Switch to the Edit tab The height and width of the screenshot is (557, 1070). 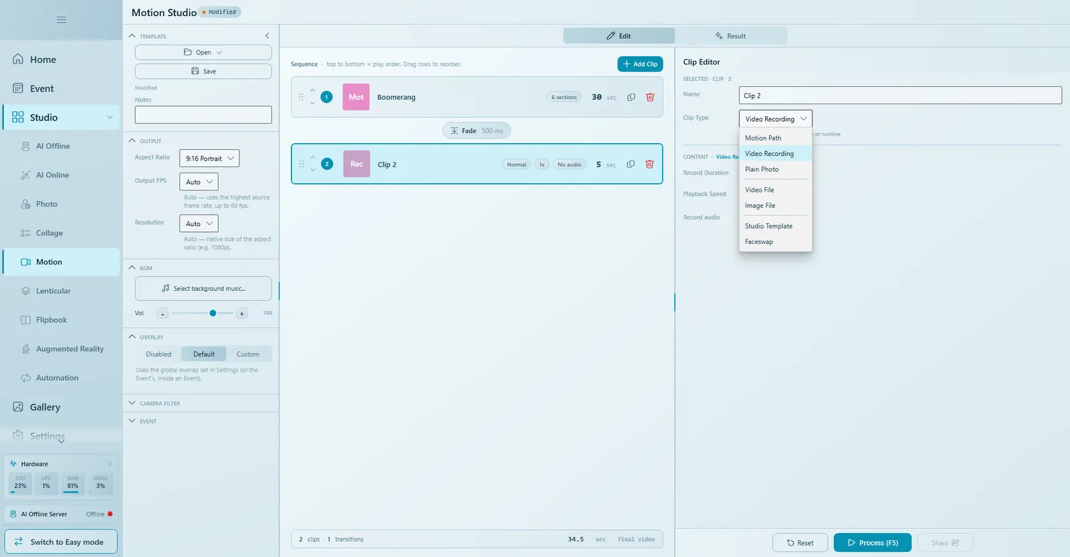(x=619, y=36)
